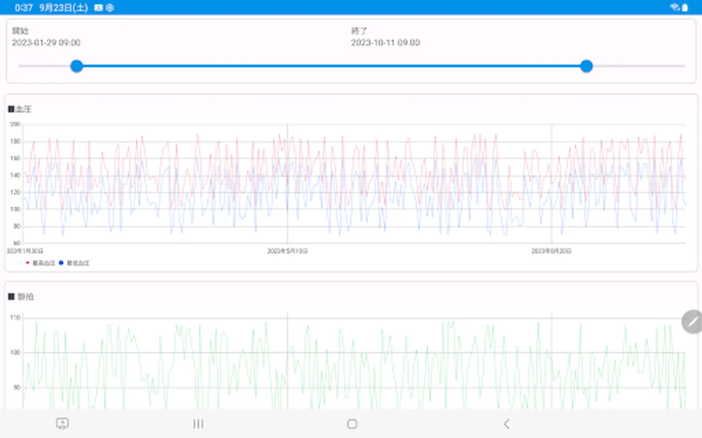
Task: Select the start date value 2023-01-29 09:00
Action: pyautogui.click(x=46, y=43)
